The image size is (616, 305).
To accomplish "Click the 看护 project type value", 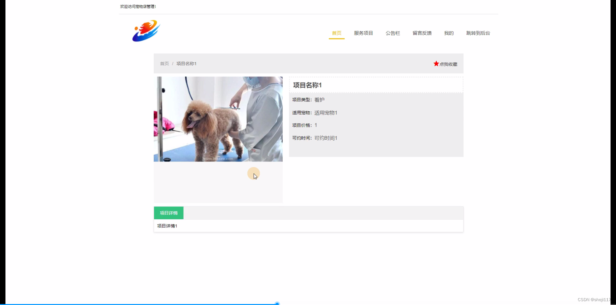I will [x=319, y=100].
